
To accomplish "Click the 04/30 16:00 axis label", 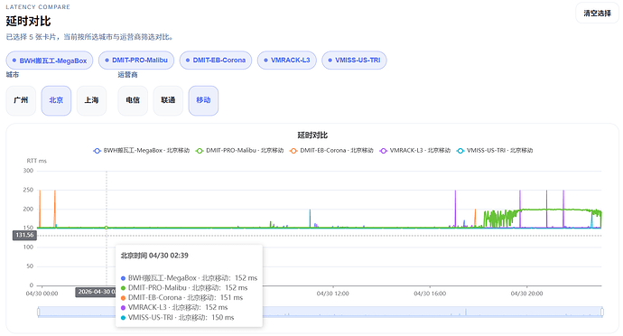I will tap(430, 294).
